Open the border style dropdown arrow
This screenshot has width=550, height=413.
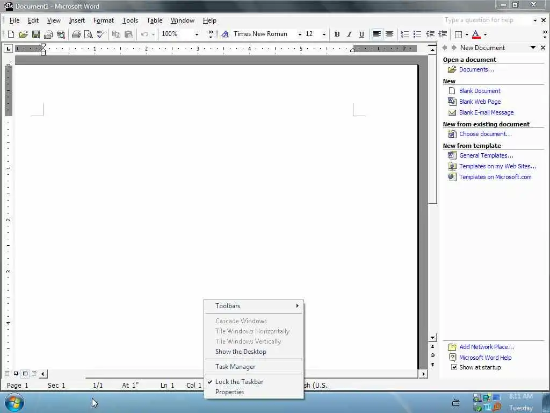click(467, 34)
